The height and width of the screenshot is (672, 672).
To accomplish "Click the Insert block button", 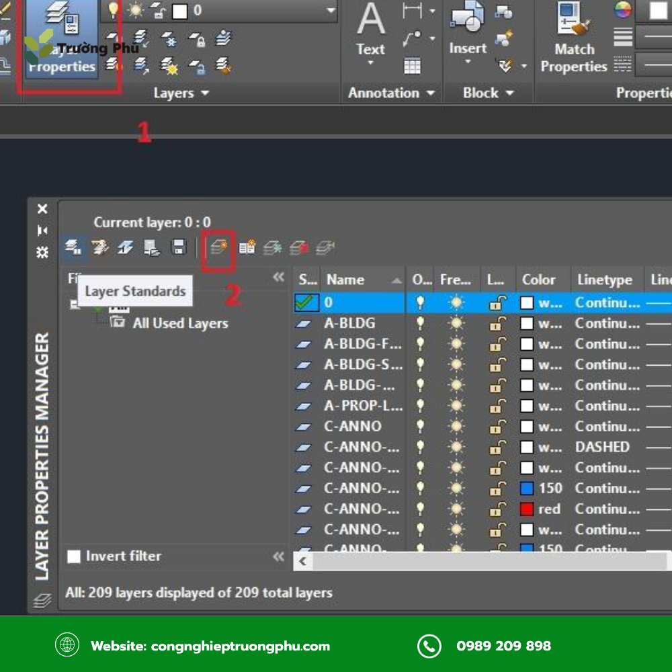I will [x=468, y=29].
